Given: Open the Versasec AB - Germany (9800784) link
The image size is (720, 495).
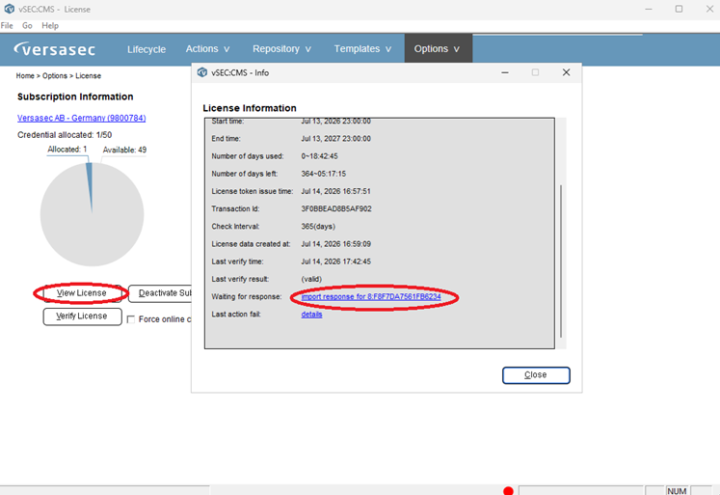Looking at the screenshot, I should tap(81, 118).
